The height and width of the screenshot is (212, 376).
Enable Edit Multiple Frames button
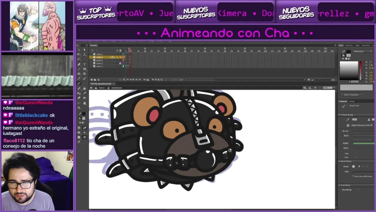point(159,79)
